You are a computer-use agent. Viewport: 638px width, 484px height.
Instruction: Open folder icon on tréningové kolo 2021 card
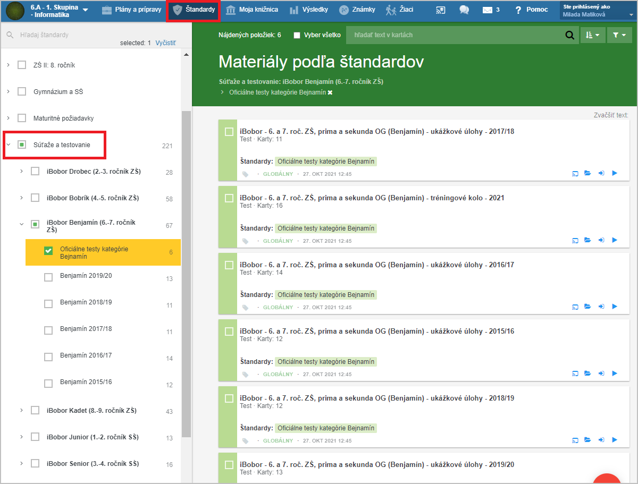pos(587,240)
